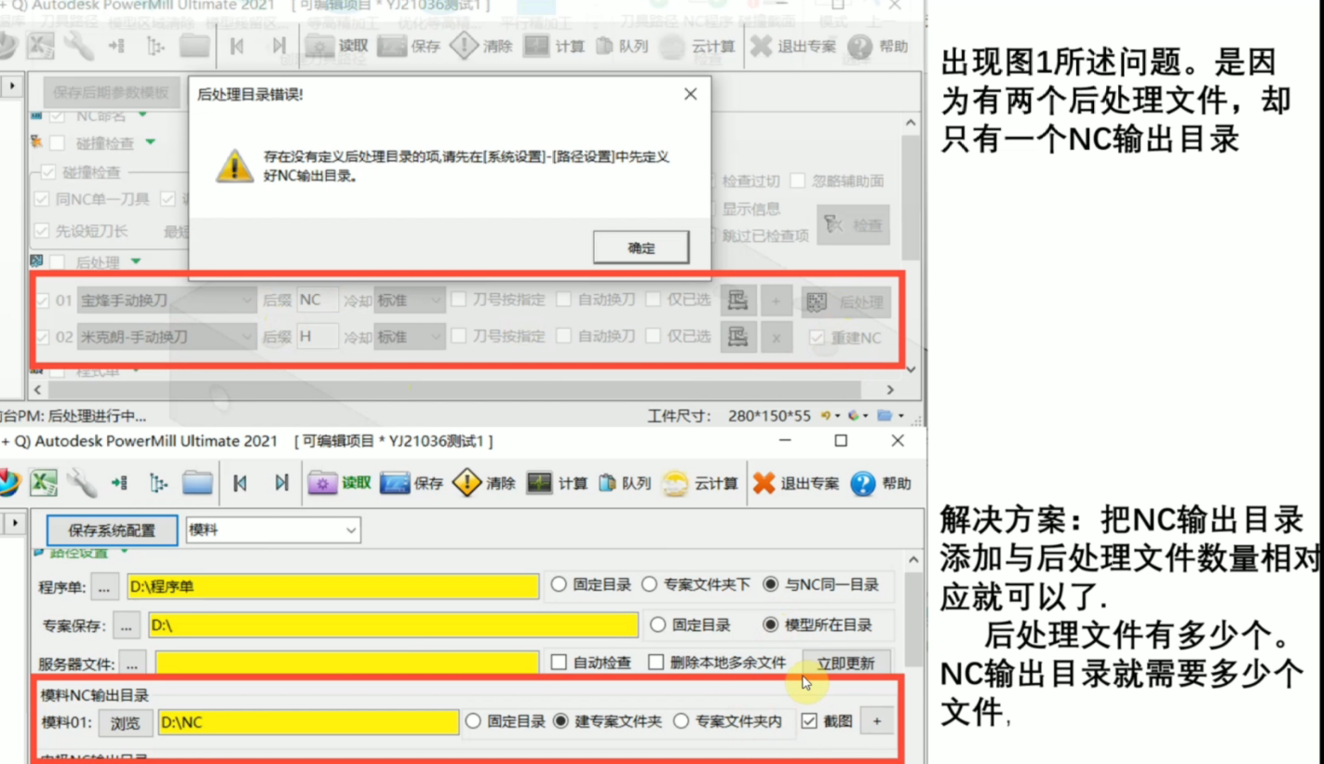Image resolution: width=1324 pixels, height=764 pixels.
Task: Enable 删除本地多余文件 checkbox
Action: pyautogui.click(x=655, y=663)
